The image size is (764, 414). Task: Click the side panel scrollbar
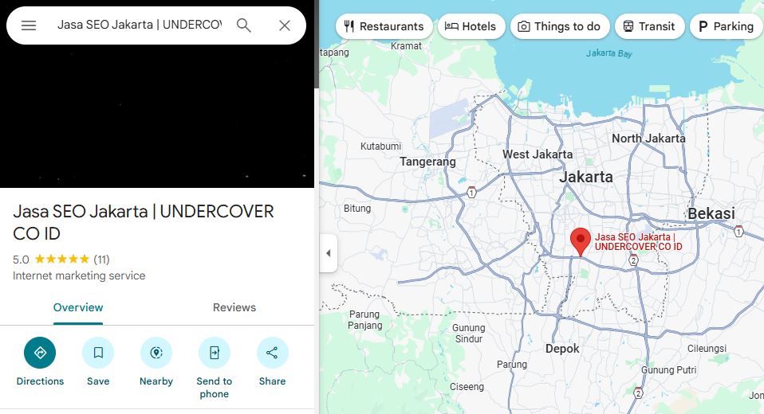pos(317,44)
